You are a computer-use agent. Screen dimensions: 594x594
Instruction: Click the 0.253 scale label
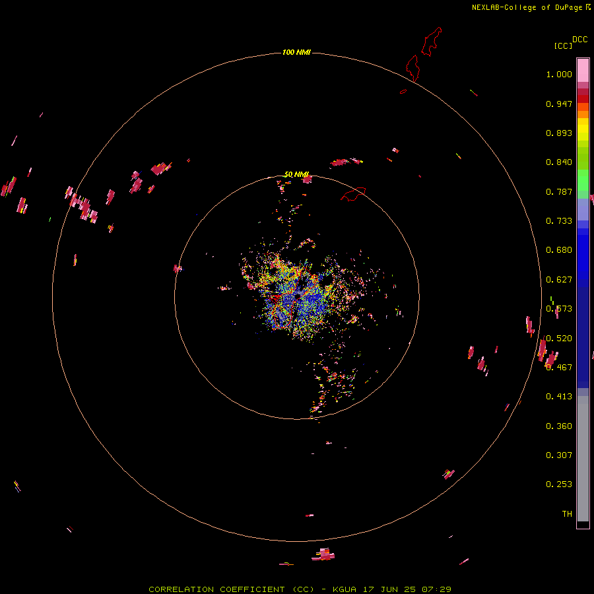[559, 484]
